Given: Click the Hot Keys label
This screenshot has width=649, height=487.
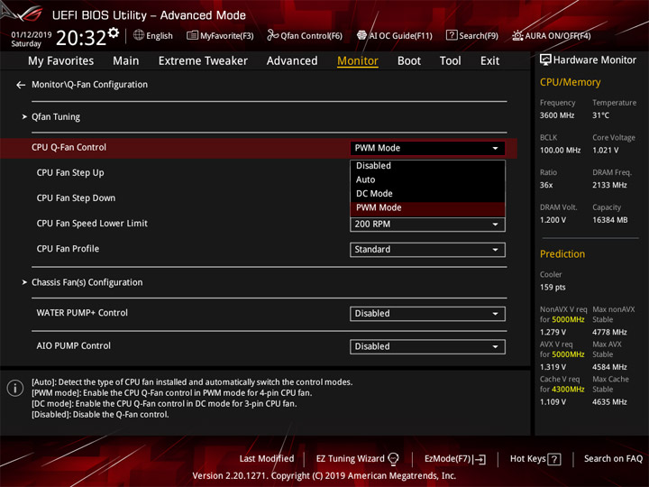Looking at the screenshot, I should (x=527, y=459).
